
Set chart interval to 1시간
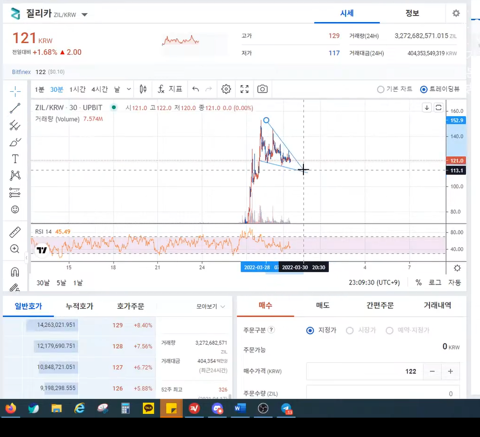(x=78, y=89)
